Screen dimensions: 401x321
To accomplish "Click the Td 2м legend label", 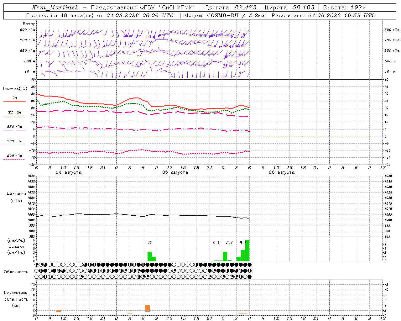I will [x=15, y=112].
